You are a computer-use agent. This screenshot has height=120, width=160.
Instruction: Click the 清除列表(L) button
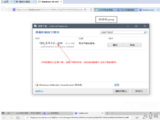pos(121,91)
